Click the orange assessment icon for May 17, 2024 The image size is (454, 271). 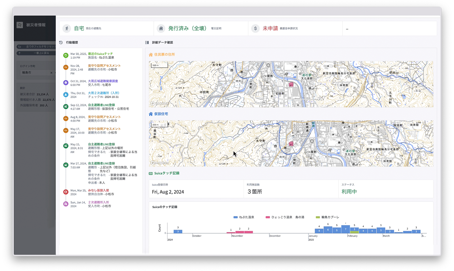(66, 131)
